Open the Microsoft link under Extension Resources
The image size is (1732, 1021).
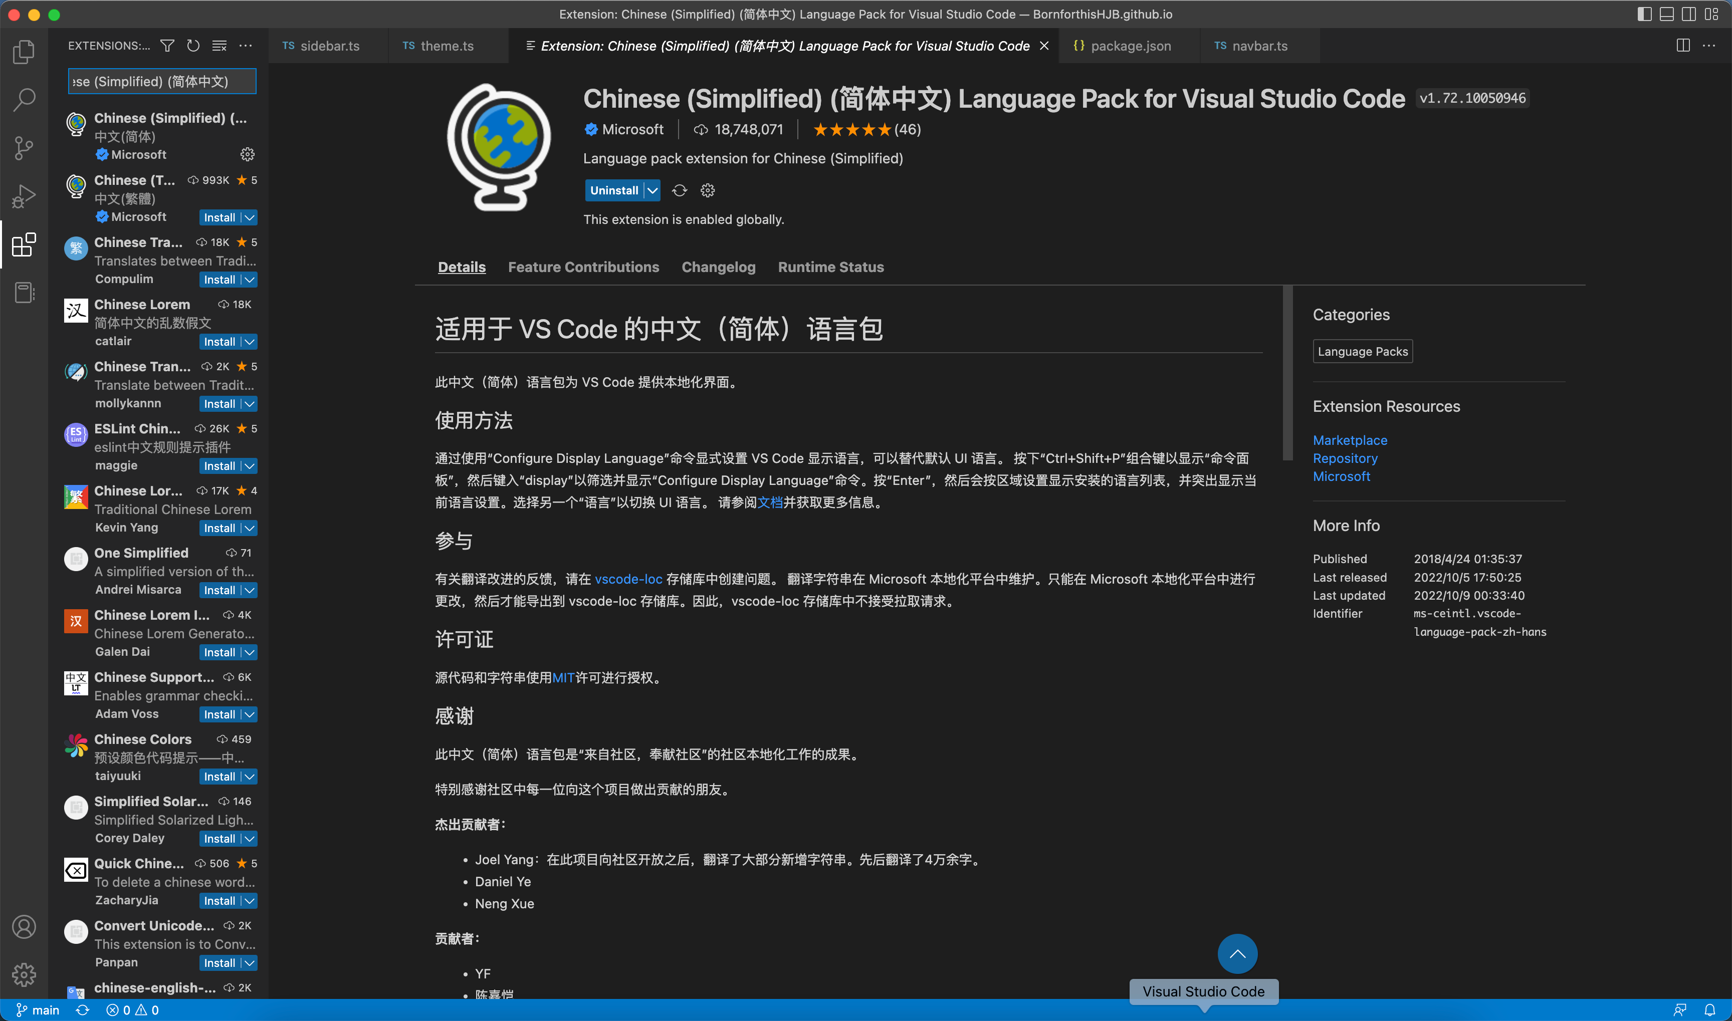(1341, 476)
